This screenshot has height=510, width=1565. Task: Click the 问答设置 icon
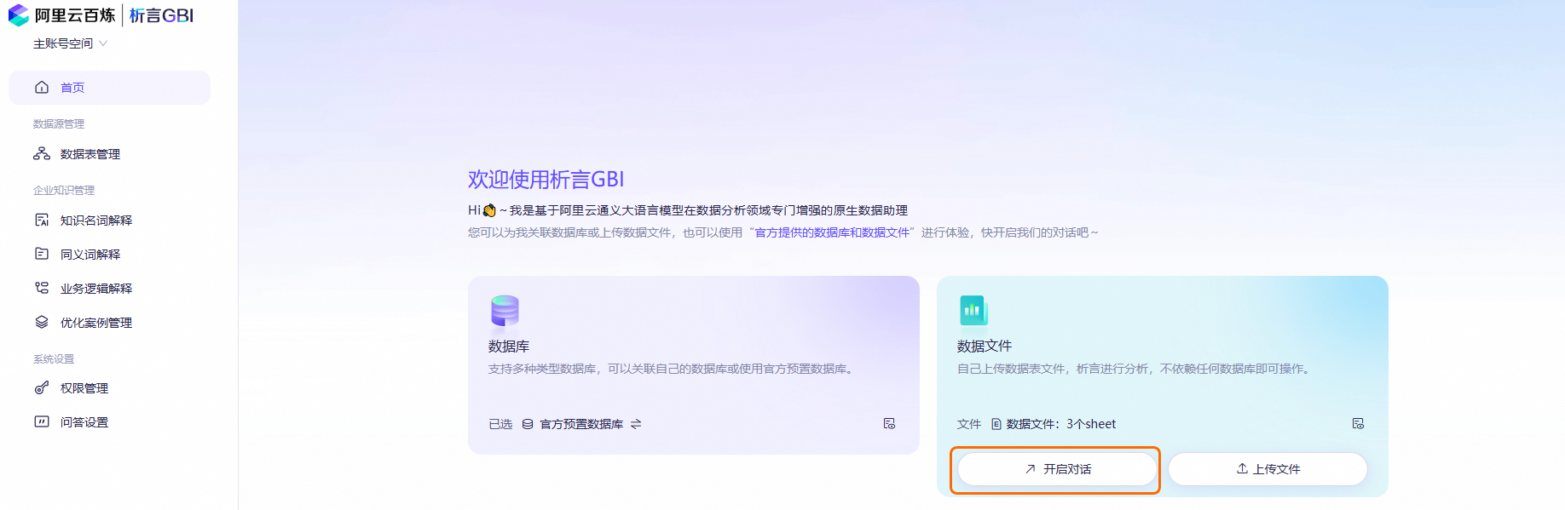42,421
